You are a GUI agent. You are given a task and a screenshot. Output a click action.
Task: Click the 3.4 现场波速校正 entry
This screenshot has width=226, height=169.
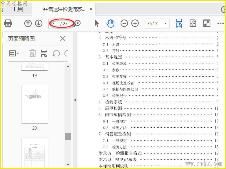tap(161, 83)
